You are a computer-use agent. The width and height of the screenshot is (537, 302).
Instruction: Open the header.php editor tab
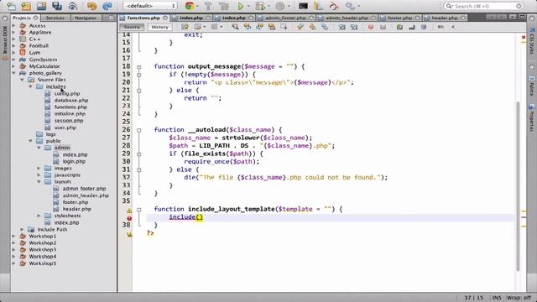[x=445, y=18]
